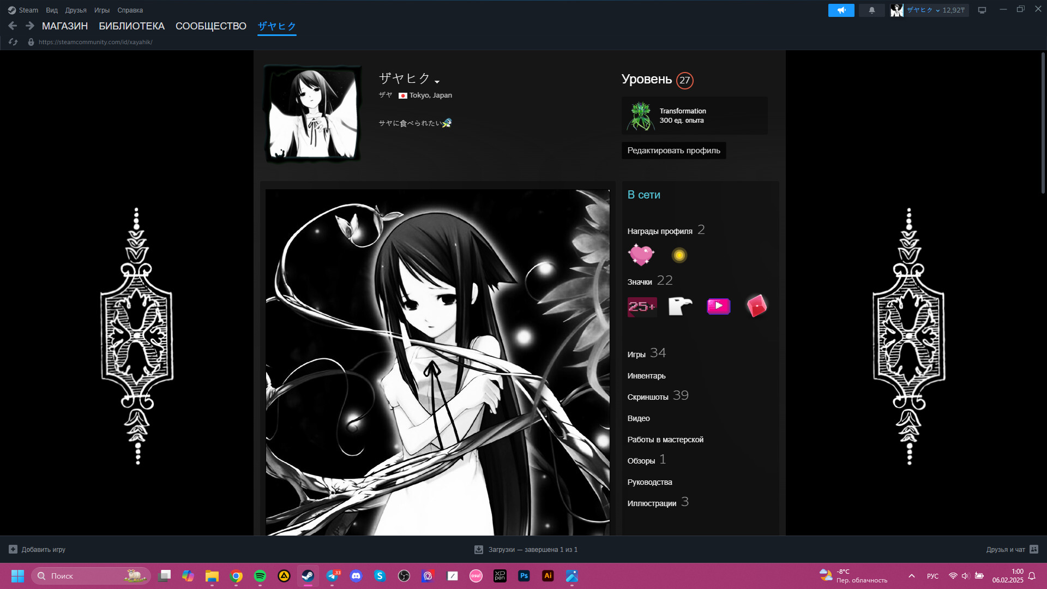Show hidden tray icons chevron
The image size is (1047, 589).
pos(911,576)
